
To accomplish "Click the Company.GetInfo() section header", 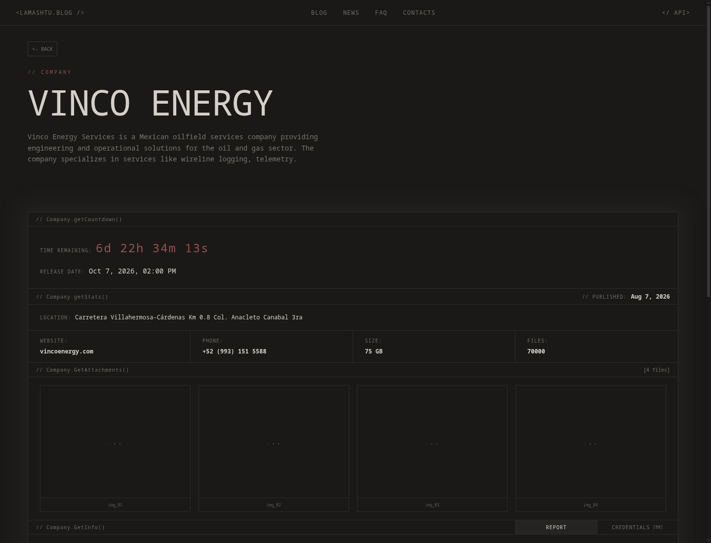I will click(71, 527).
